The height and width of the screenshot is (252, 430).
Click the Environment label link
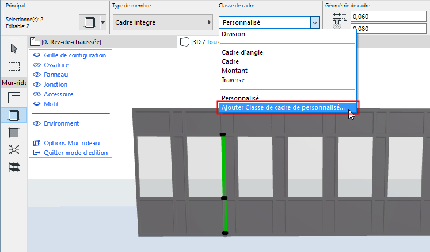pos(62,123)
